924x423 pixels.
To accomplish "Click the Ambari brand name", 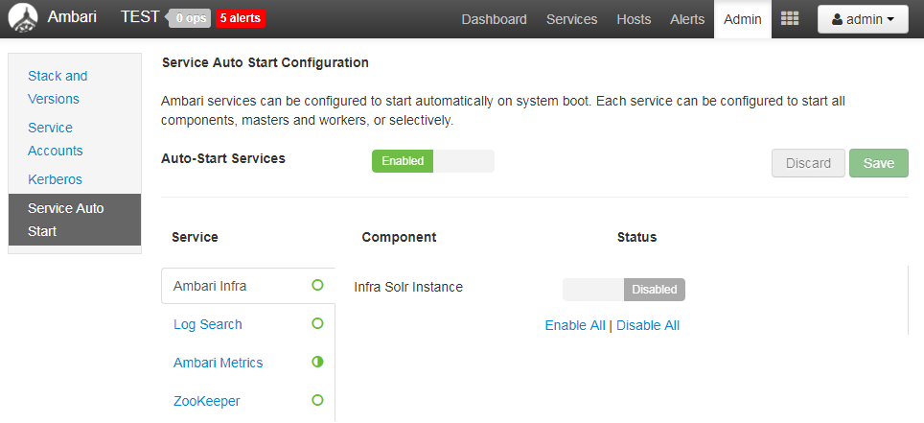I will 72,17.
